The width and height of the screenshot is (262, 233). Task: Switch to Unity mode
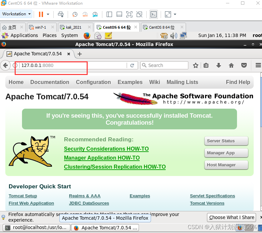pyautogui.click(x=139, y=14)
